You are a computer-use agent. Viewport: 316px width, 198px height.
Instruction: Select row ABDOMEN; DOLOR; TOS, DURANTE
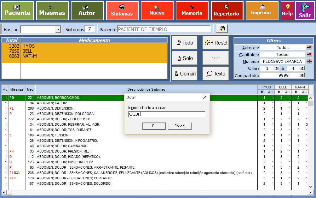(x=155, y=130)
